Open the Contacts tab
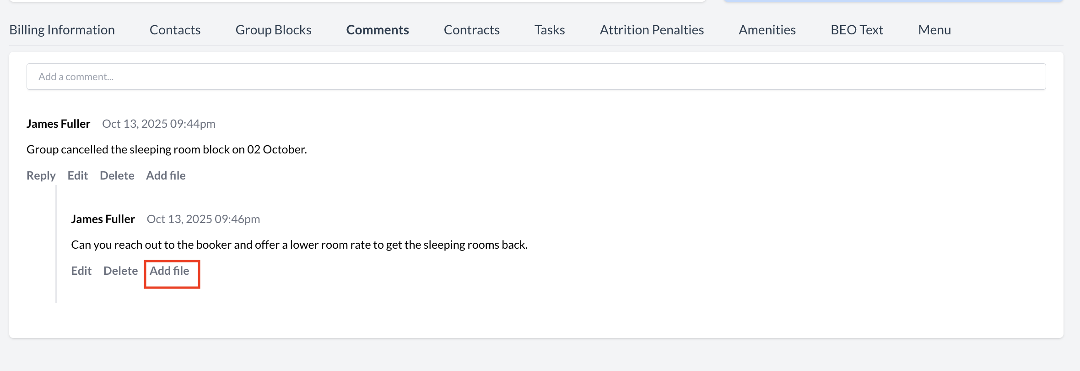 [x=174, y=29]
